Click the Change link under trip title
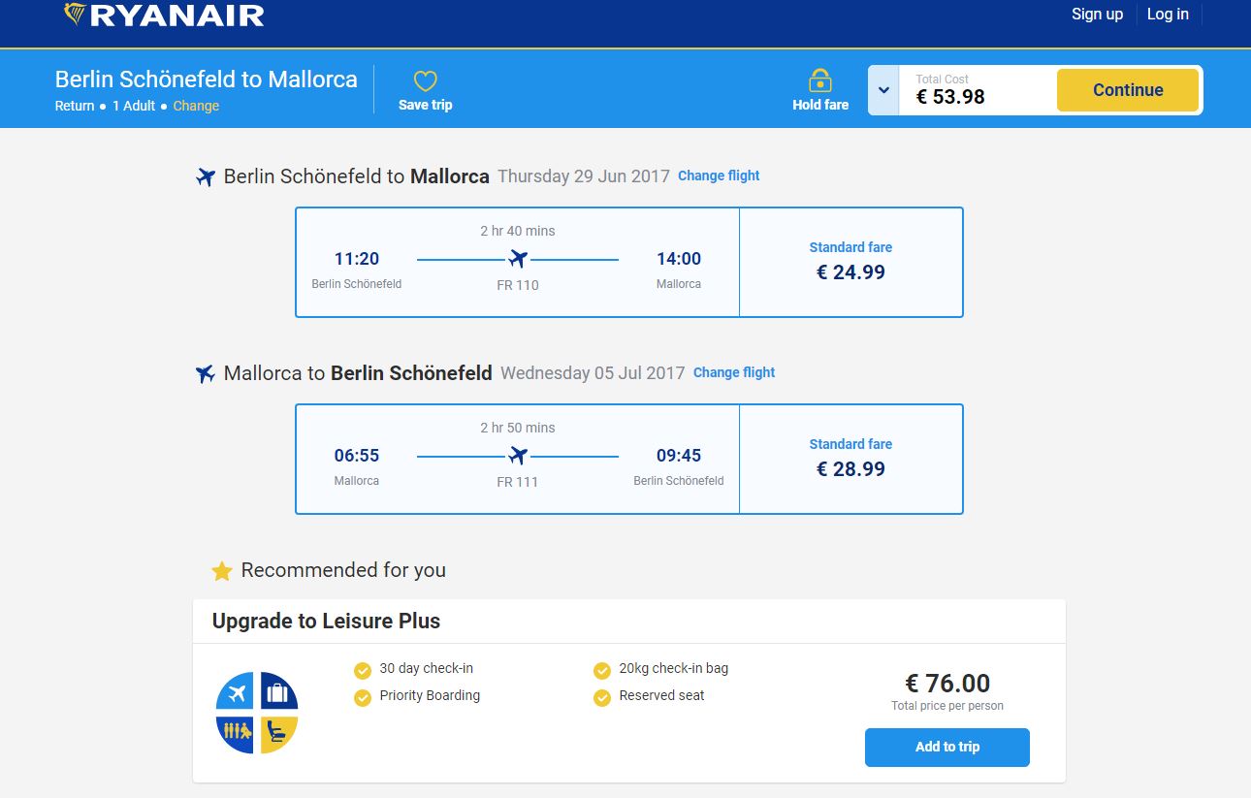This screenshot has width=1251, height=798. pos(196,106)
